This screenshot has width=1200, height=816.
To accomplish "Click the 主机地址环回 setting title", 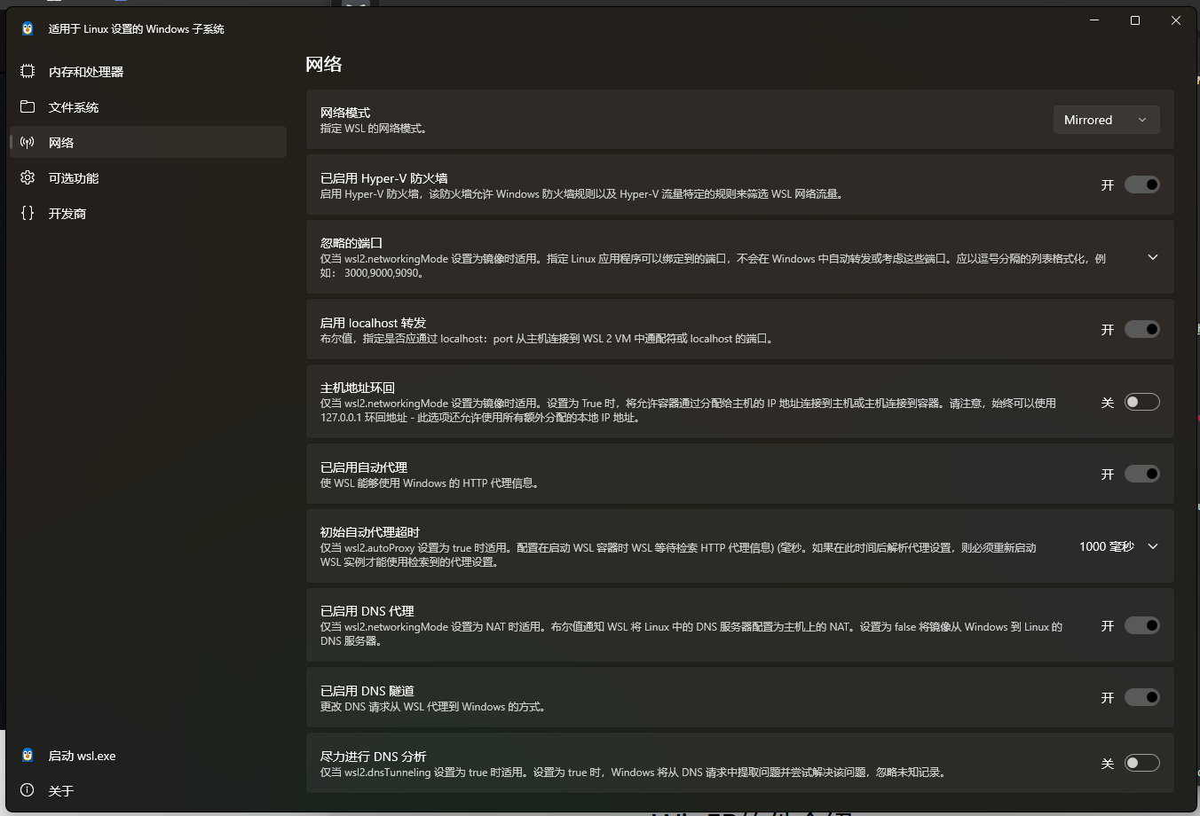I will click(x=358, y=388).
